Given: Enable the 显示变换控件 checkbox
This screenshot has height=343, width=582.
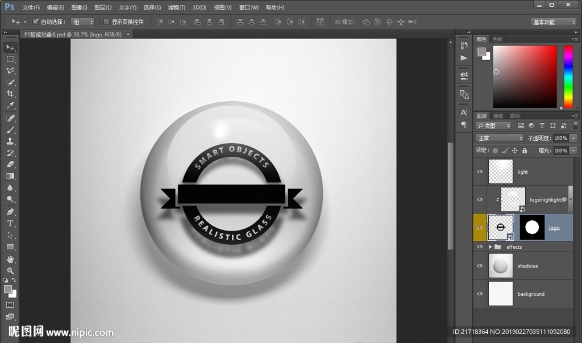Looking at the screenshot, I should [x=106, y=22].
